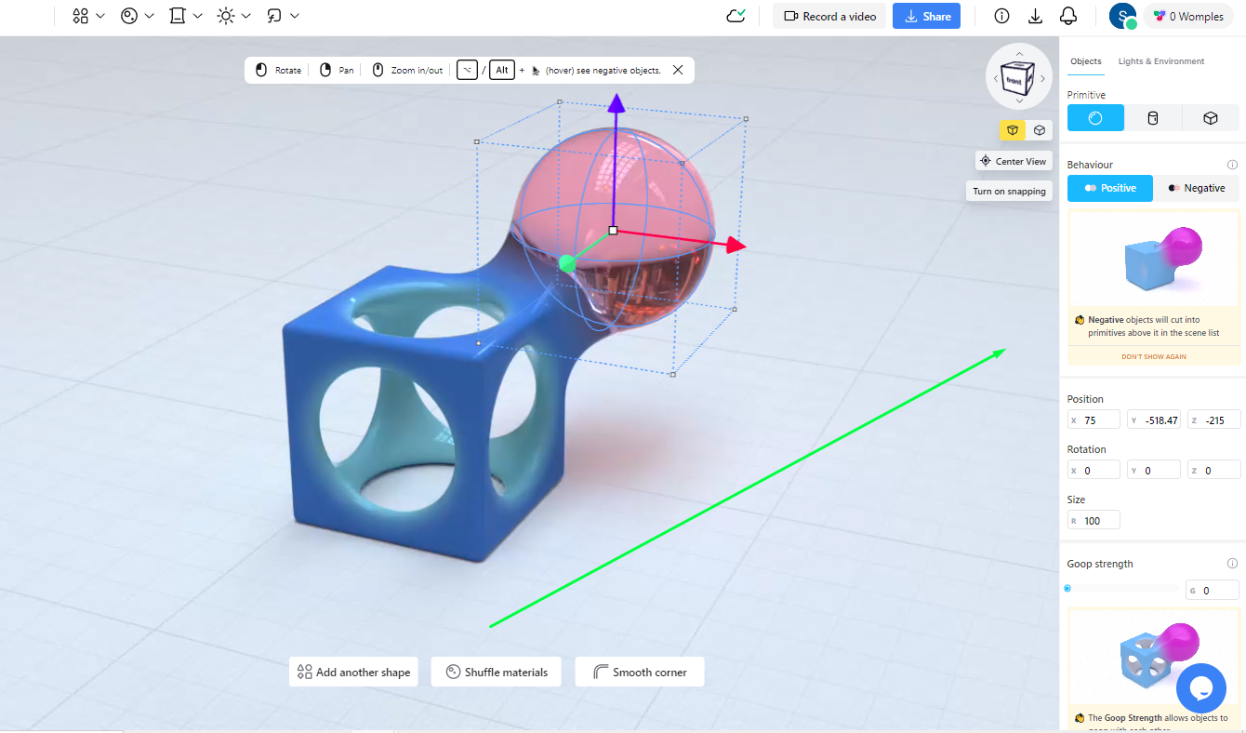Click the white square gizmo center handle
This screenshot has height=733, width=1246.
coord(613,230)
